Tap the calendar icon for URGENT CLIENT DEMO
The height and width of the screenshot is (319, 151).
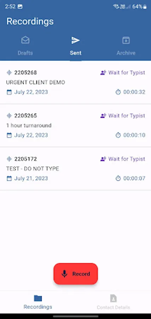[9, 92]
